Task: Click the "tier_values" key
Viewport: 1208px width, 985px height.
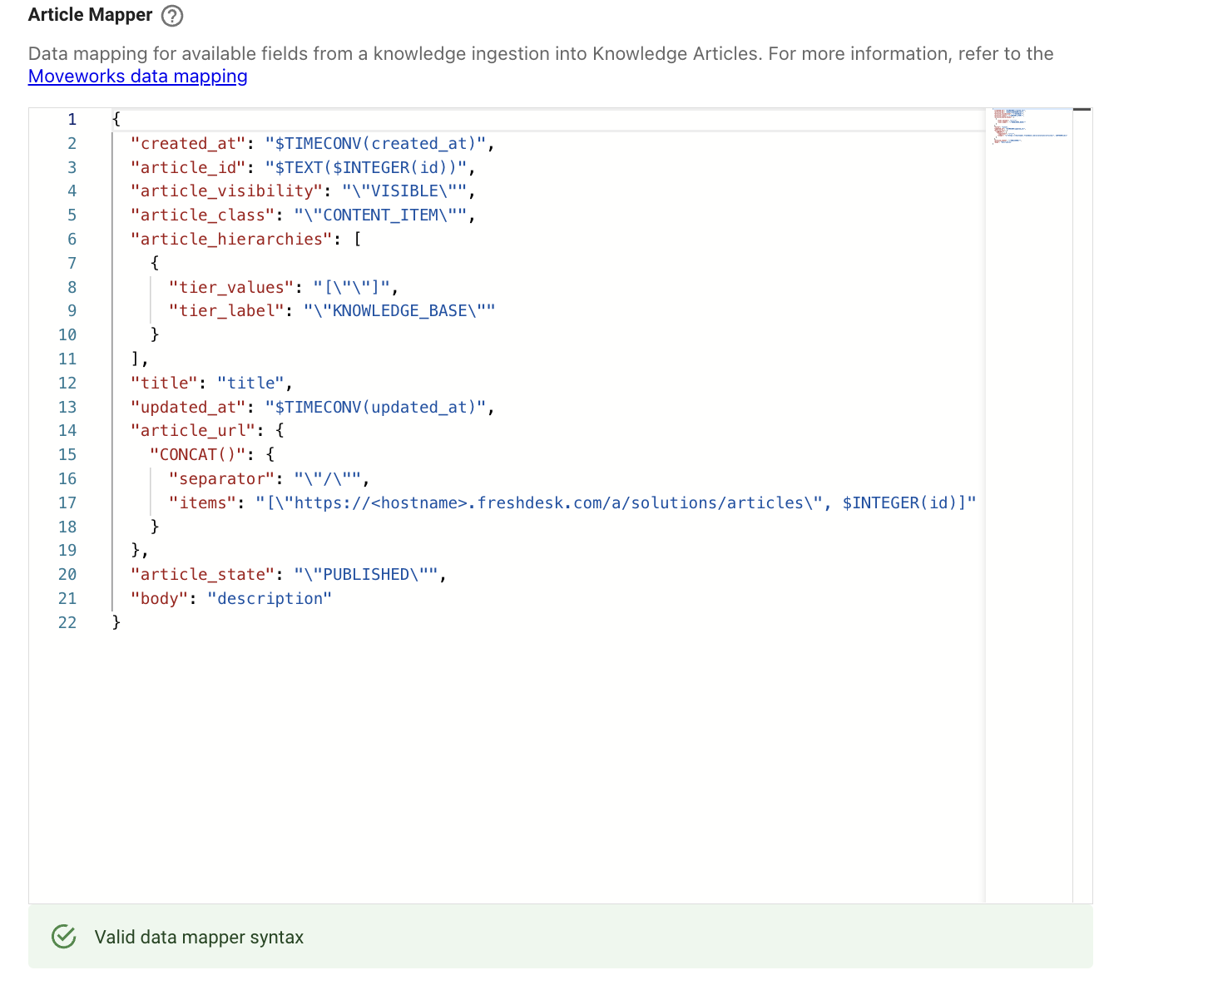Action: click(231, 288)
